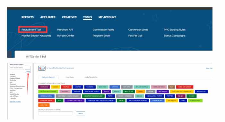225x122 pixels.
Task: Click the Create basket button
Action: pyautogui.click(x=28, y=71)
